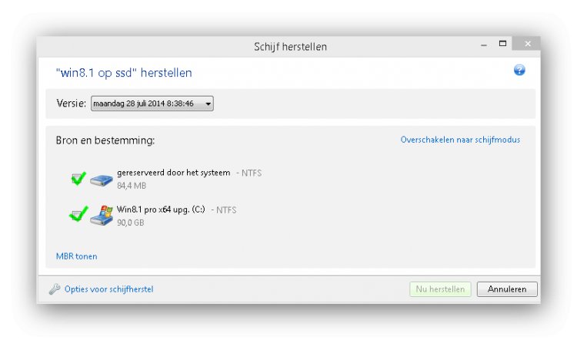Click the Annuleren button
Image resolution: width=577 pixels, height=343 pixels.
point(507,289)
